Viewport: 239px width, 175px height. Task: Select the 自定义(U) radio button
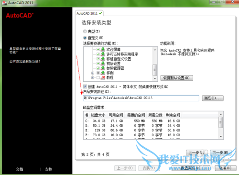[85, 38]
